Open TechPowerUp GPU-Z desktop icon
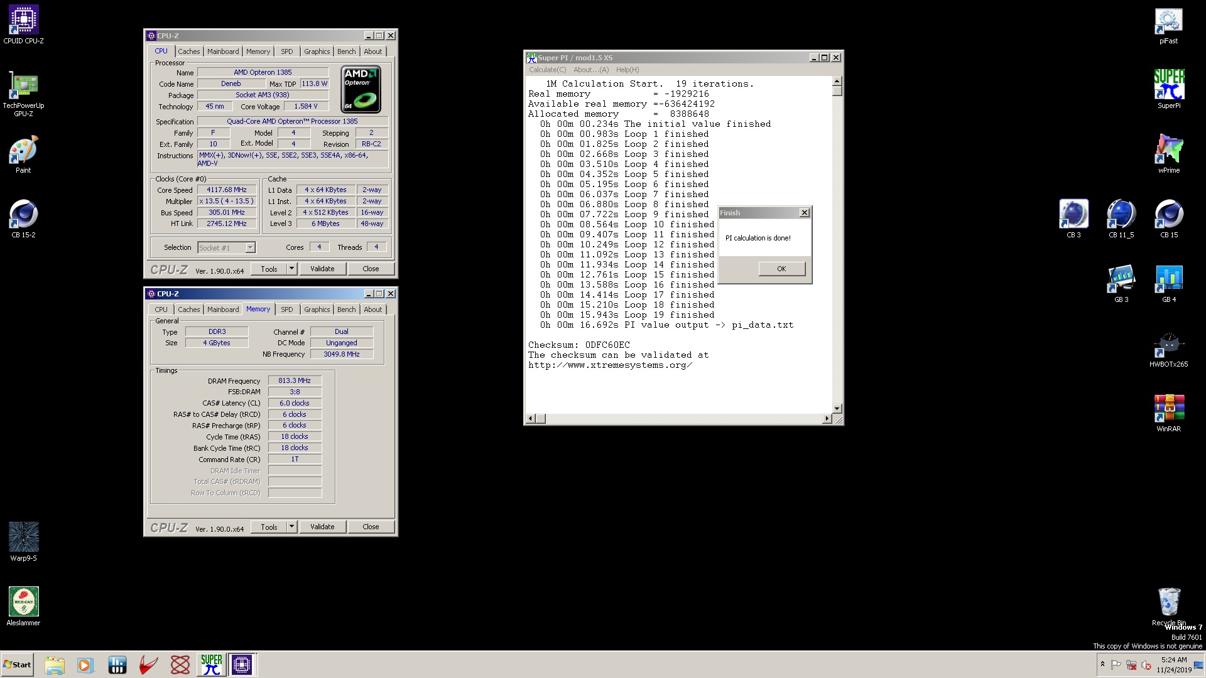The image size is (1206, 678). (x=23, y=94)
